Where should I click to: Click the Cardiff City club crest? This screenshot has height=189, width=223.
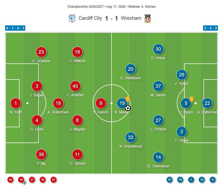[72, 18]
